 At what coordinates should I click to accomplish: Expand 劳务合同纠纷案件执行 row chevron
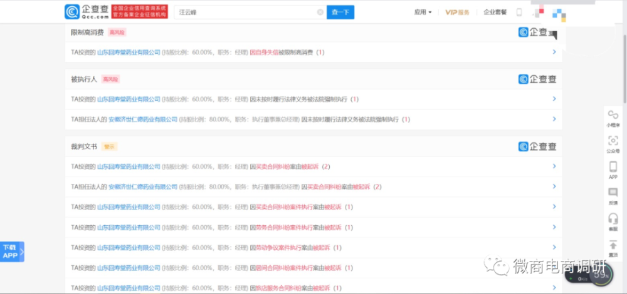[554, 227]
